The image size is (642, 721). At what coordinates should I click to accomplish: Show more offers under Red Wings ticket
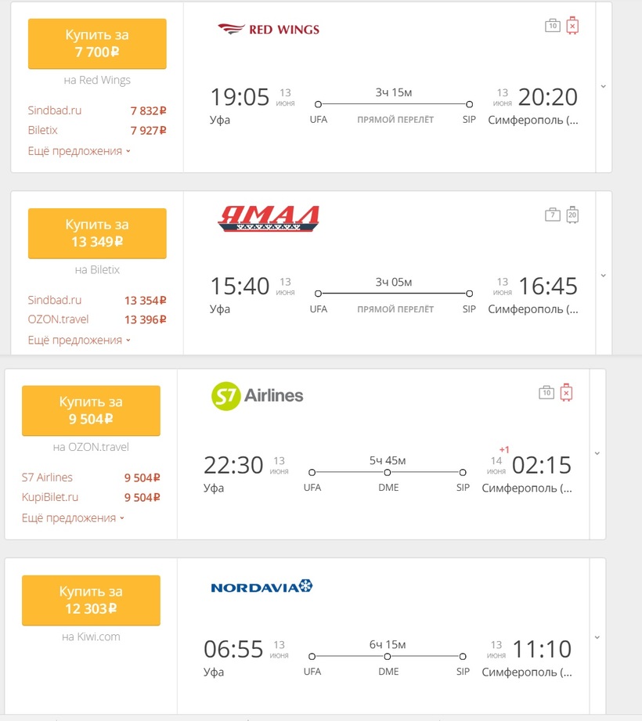point(79,151)
